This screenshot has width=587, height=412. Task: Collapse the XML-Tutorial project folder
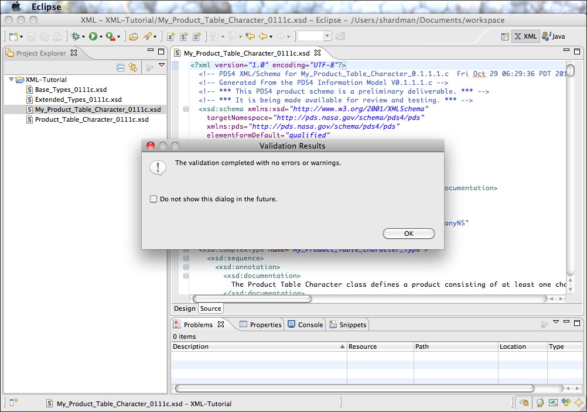11,79
